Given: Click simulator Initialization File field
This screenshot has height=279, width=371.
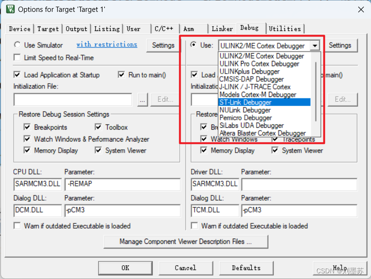Looking at the screenshot, I should (73, 99).
